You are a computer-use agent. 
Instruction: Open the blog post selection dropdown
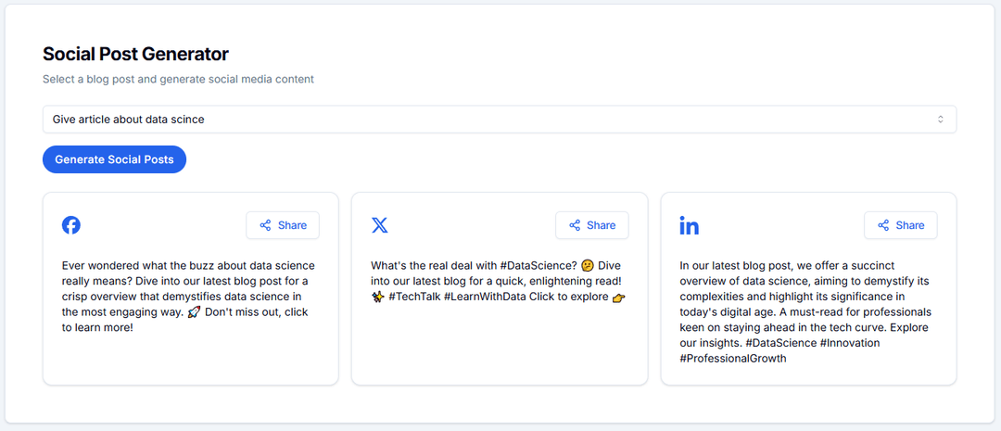499,120
